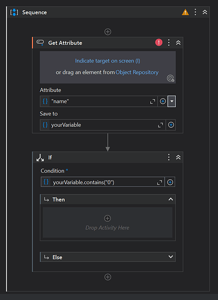Expand the Attribute expression editor
The height and width of the screenshot is (300, 218).
[x=153, y=102]
